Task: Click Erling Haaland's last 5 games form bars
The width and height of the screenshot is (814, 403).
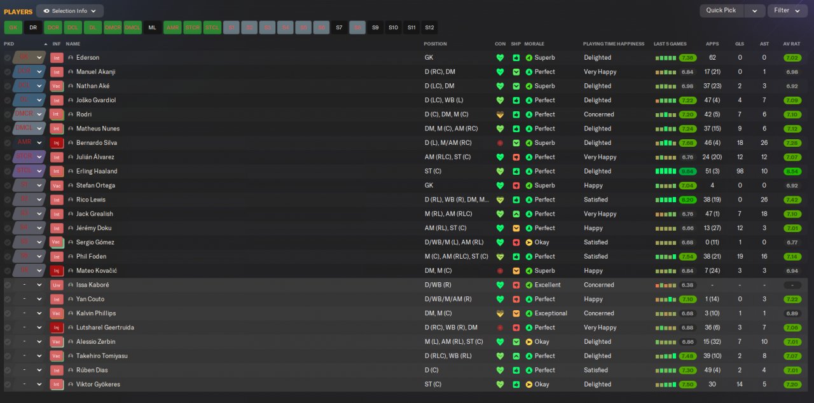Action: 666,172
